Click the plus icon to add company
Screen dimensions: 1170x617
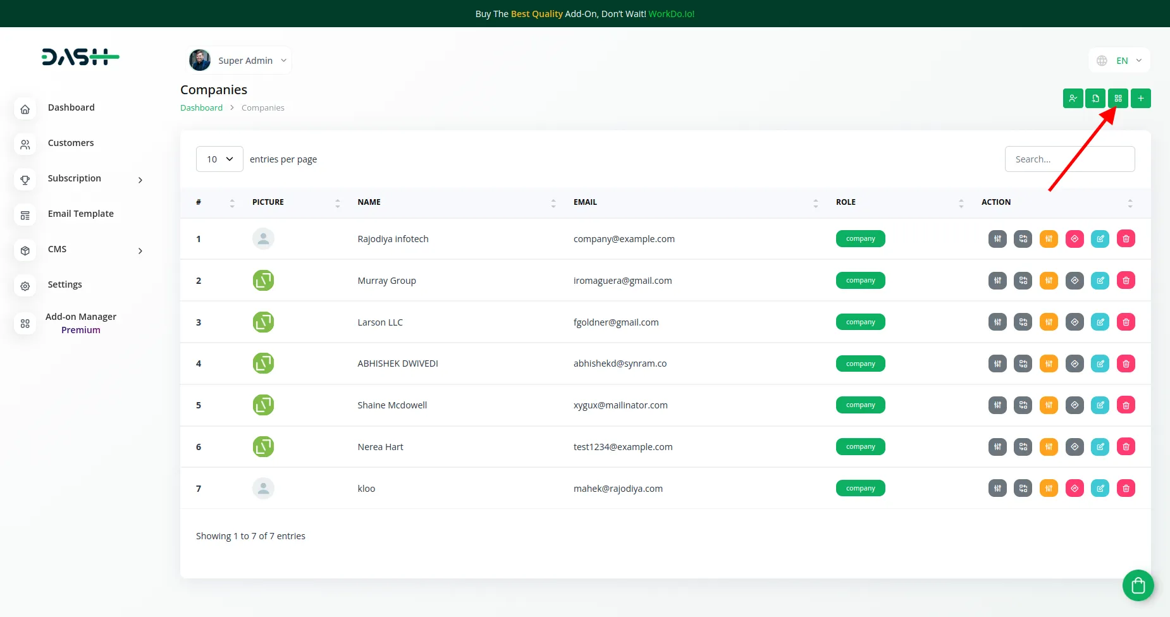point(1140,99)
